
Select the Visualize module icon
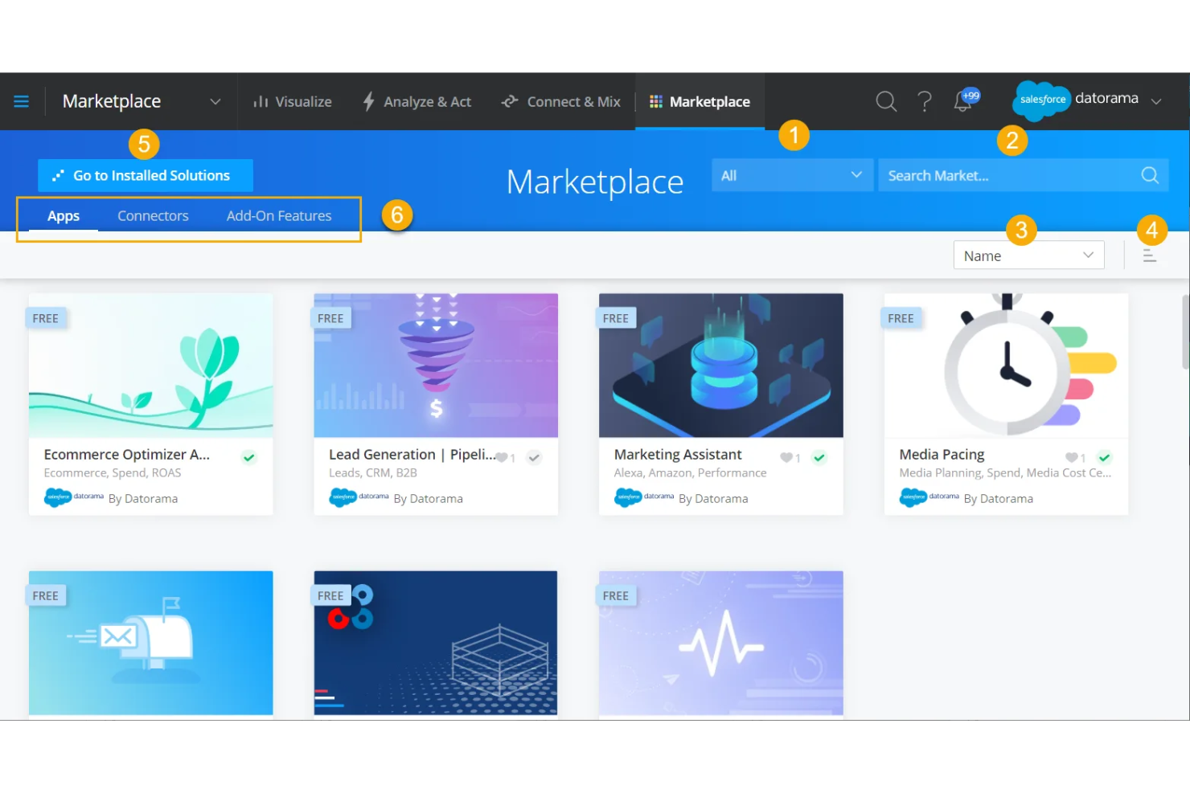point(262,101)
